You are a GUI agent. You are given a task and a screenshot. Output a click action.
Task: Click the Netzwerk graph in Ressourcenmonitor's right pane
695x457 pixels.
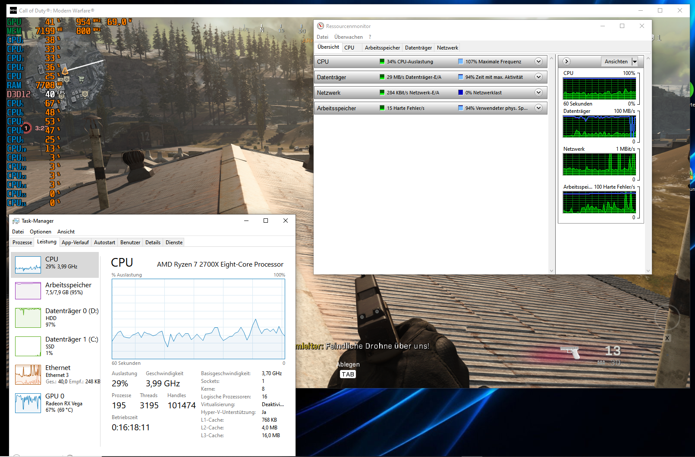[599, 165]
